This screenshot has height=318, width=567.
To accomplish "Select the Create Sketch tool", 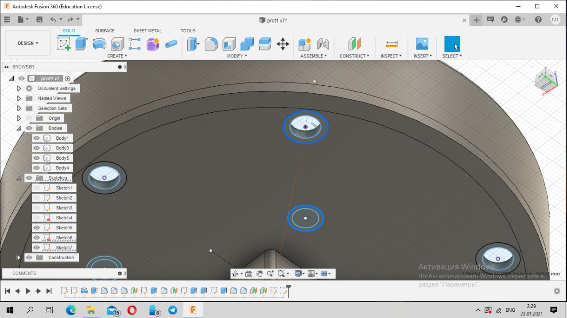I will click(x=64, y=44).
